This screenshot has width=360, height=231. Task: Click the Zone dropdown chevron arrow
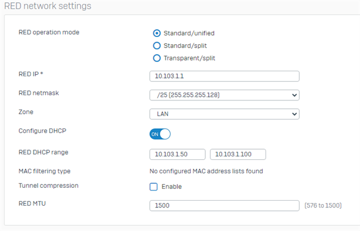pos(294,114)
